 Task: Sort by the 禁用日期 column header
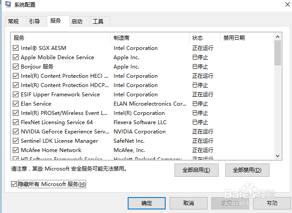[x=247, y=38]
